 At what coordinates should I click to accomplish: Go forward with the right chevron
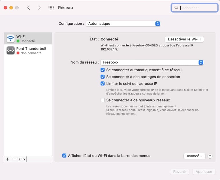coord(39,8)
